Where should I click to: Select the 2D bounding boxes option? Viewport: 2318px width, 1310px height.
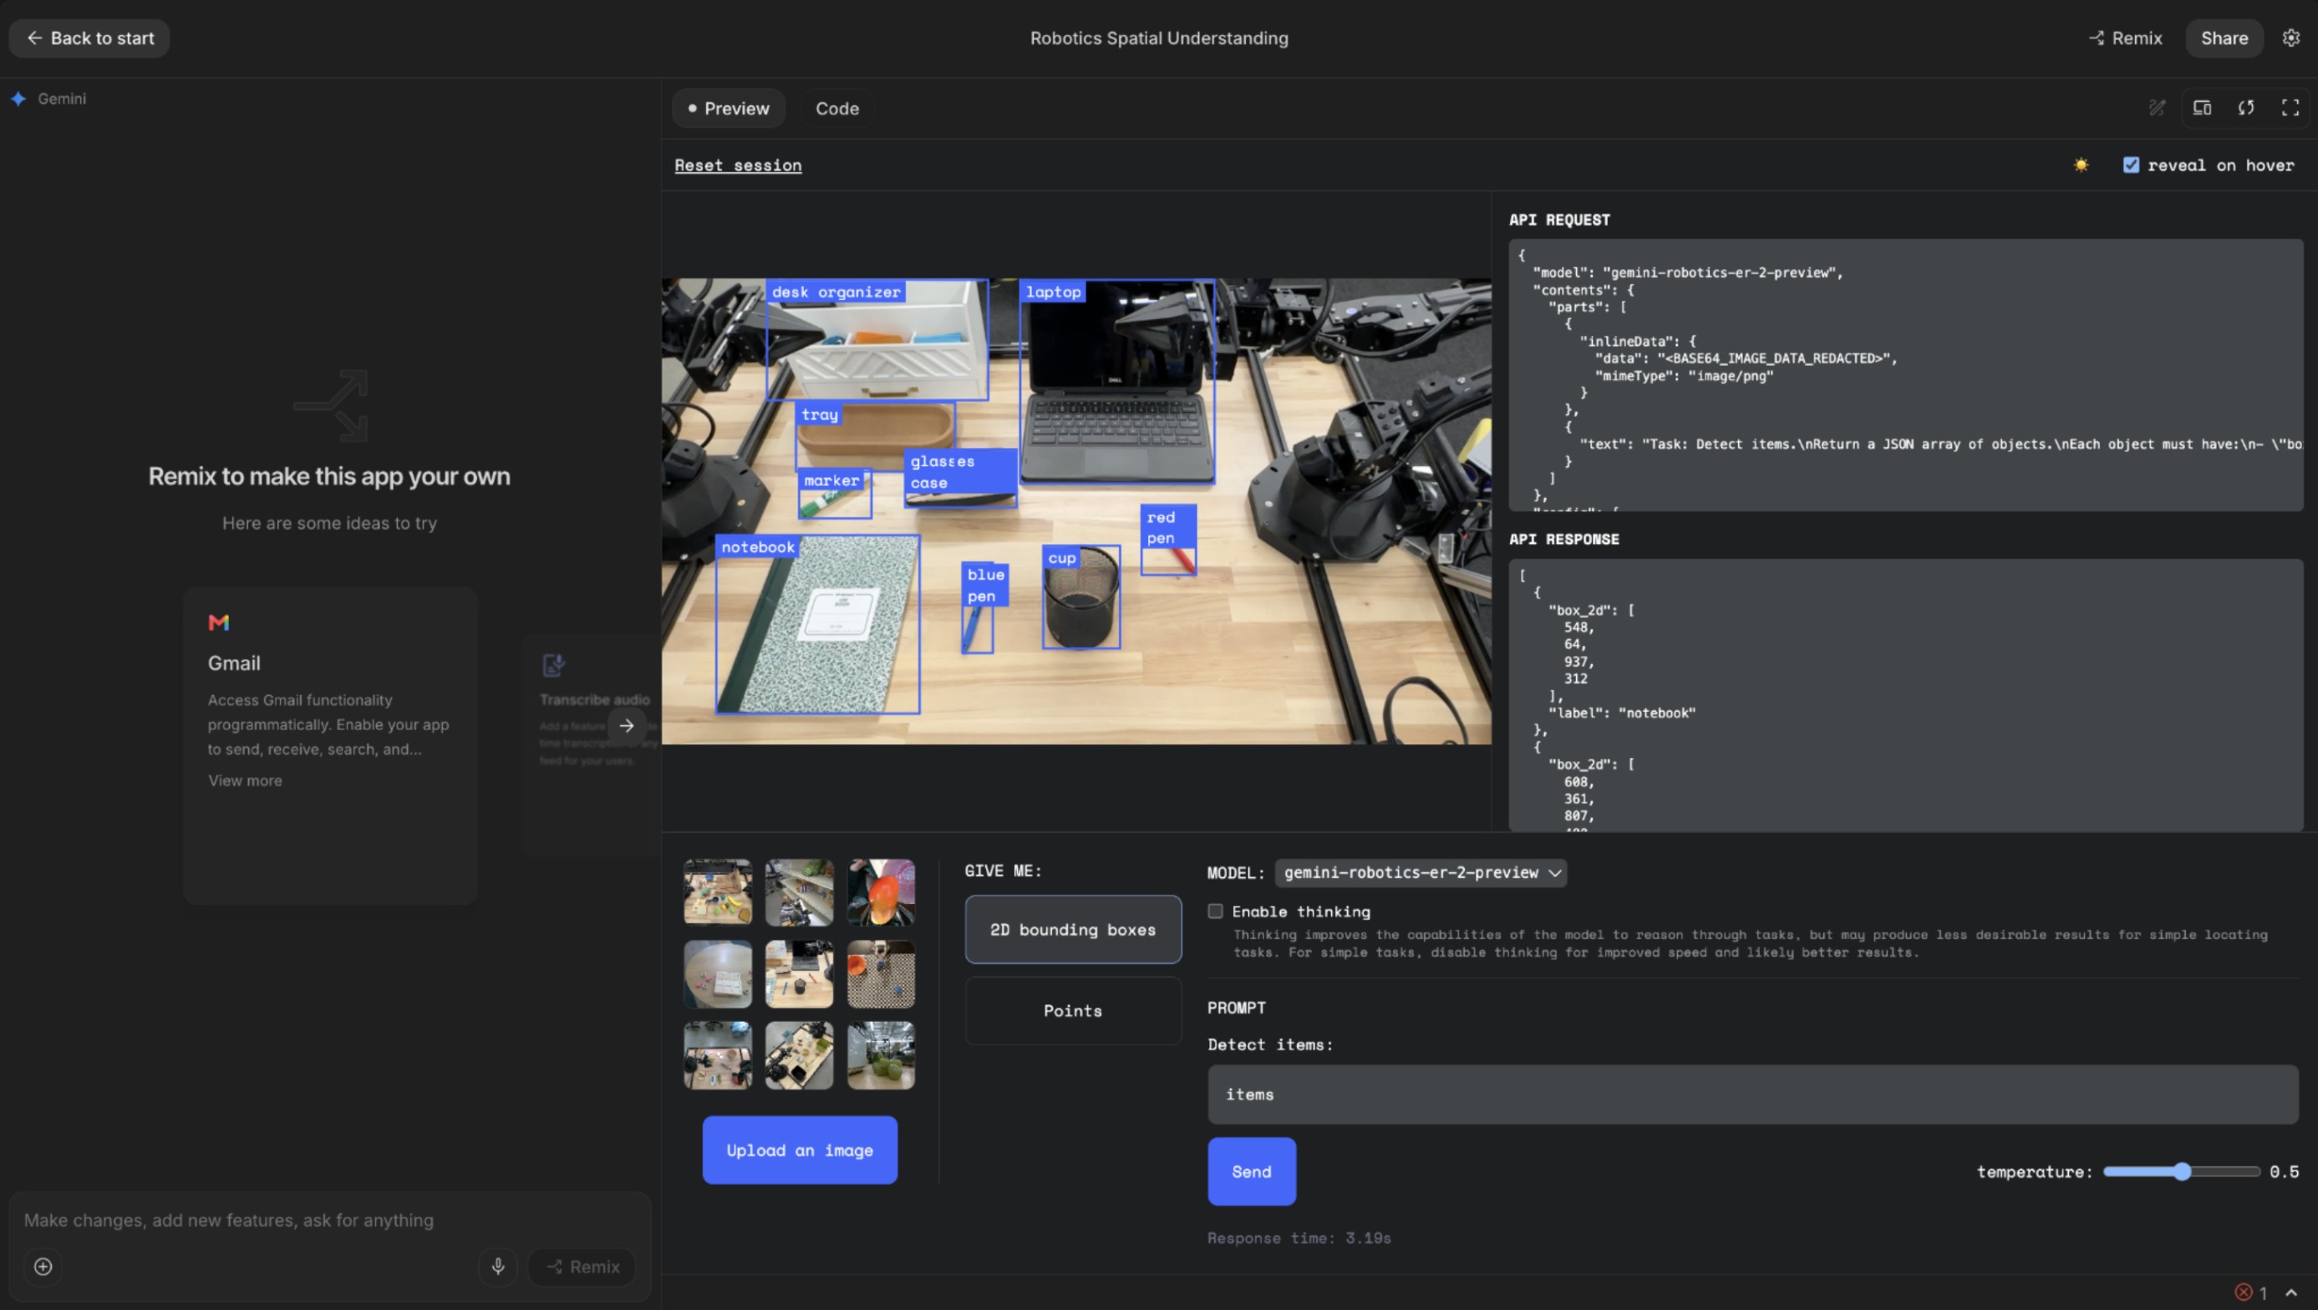click(1073, 929)
